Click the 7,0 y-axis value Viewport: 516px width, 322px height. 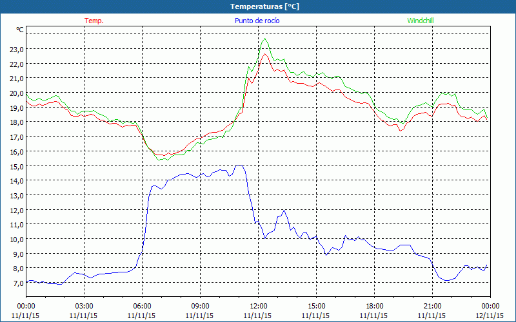tap(18, 283)
